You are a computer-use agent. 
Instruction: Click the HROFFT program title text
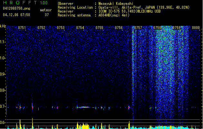pyautogui.click(x=20, y=3)
